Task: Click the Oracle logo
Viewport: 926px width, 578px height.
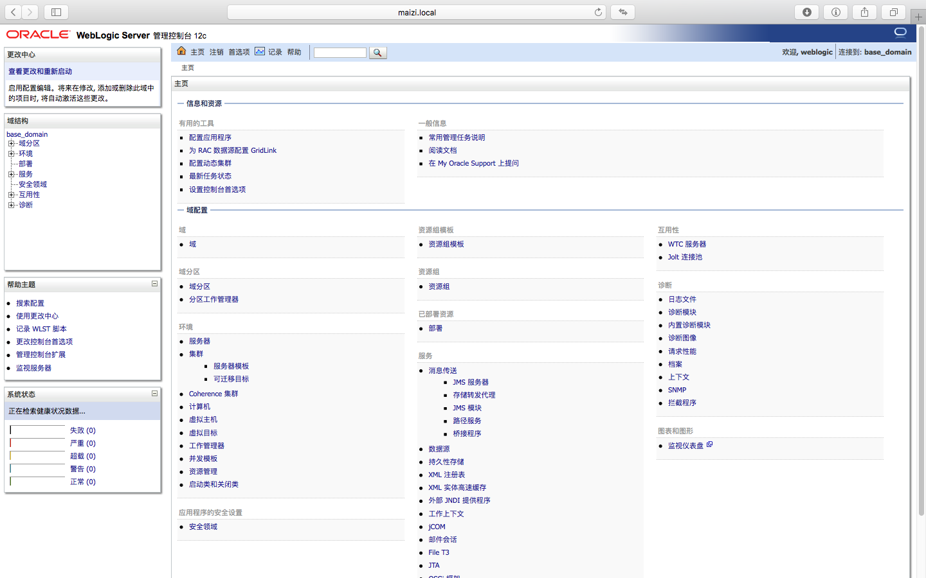Action: [38, 35]
